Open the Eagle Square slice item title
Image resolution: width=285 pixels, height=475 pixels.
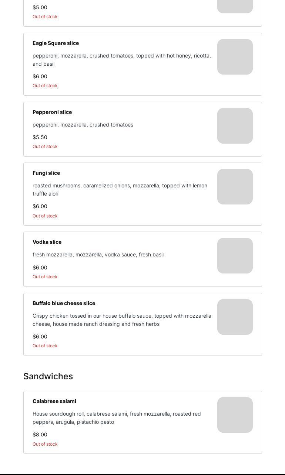coord(56,43)
